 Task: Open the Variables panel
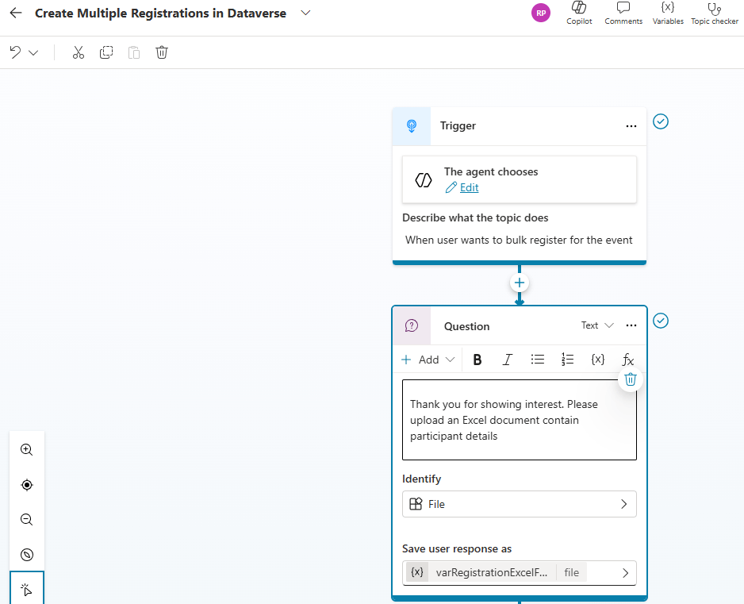coord(668,13)
